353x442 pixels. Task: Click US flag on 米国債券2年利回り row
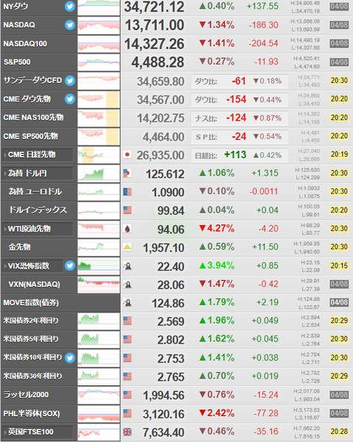pyautogui.click(x=127, y=321)
